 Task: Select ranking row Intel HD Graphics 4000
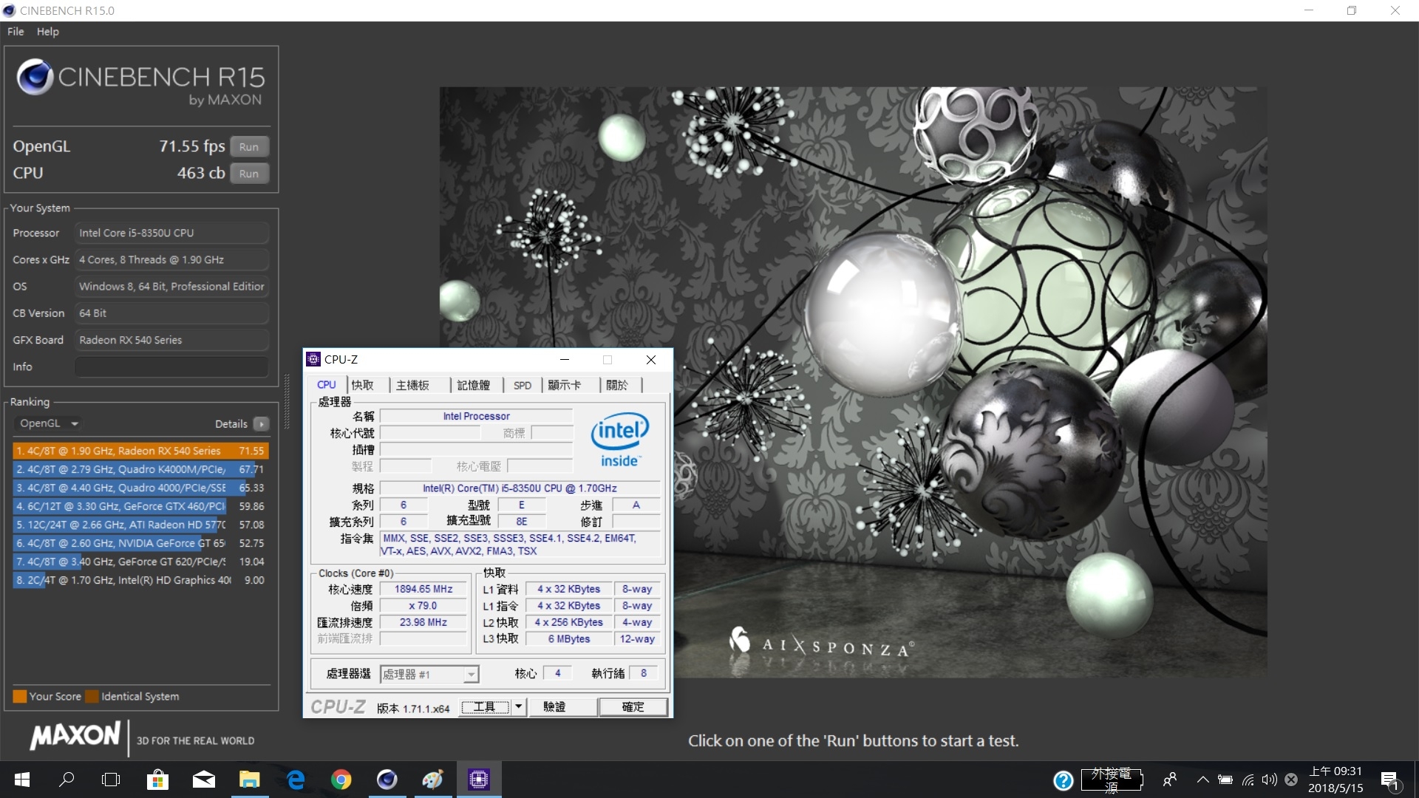coord(140,580)
